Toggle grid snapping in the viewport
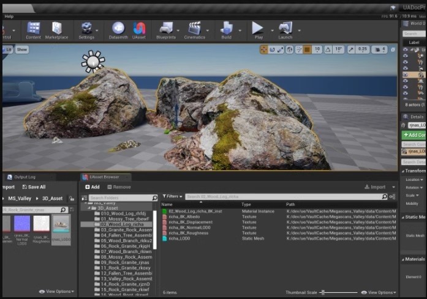Screen dimensions: 427x299 [x=307, y=50]
